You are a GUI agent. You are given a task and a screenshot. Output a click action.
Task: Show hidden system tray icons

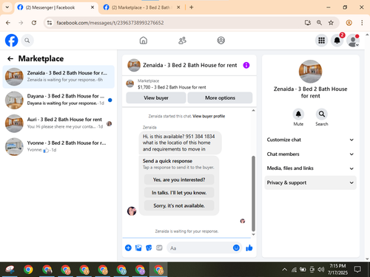284,270
